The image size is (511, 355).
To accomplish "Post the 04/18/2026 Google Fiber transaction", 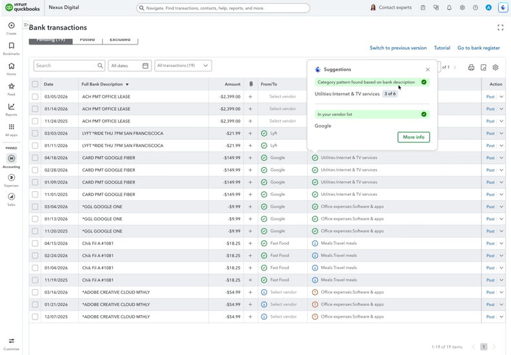I will tap(490, 158).
